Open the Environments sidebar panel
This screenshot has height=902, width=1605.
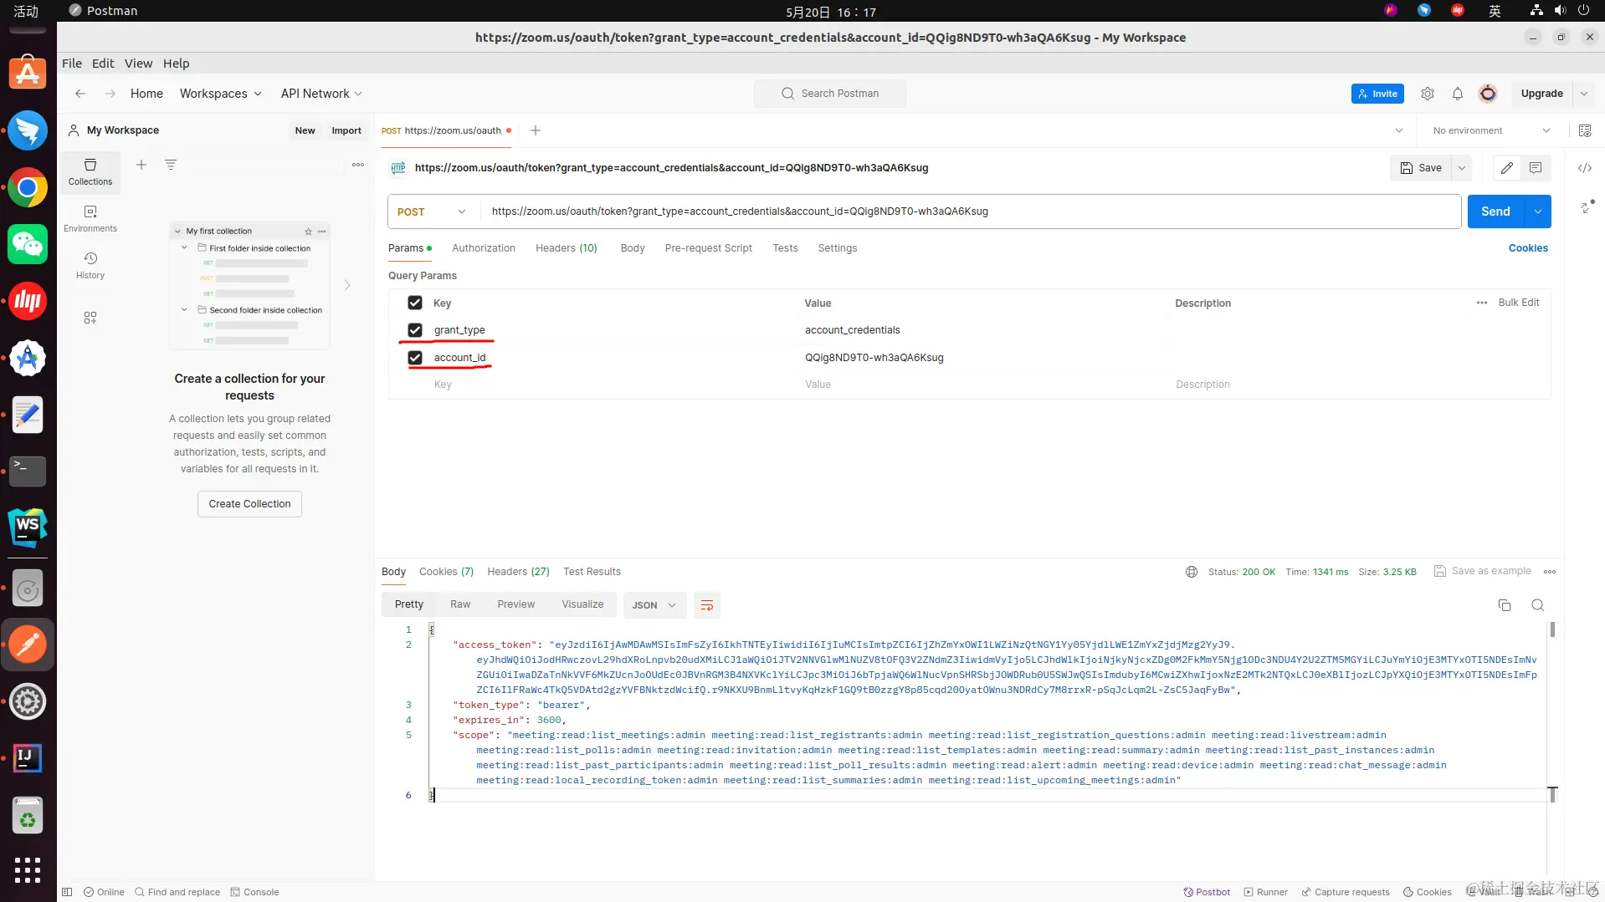[90, 218]
